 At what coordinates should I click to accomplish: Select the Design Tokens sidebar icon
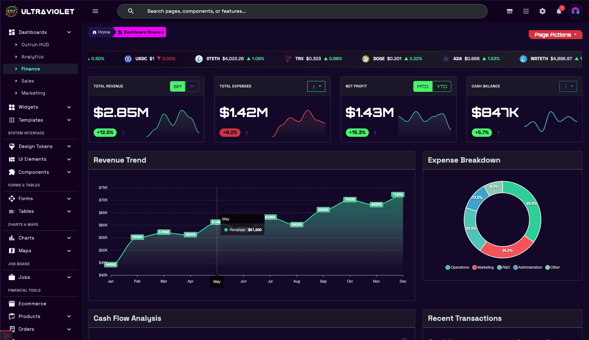click(x=12, y=146)
